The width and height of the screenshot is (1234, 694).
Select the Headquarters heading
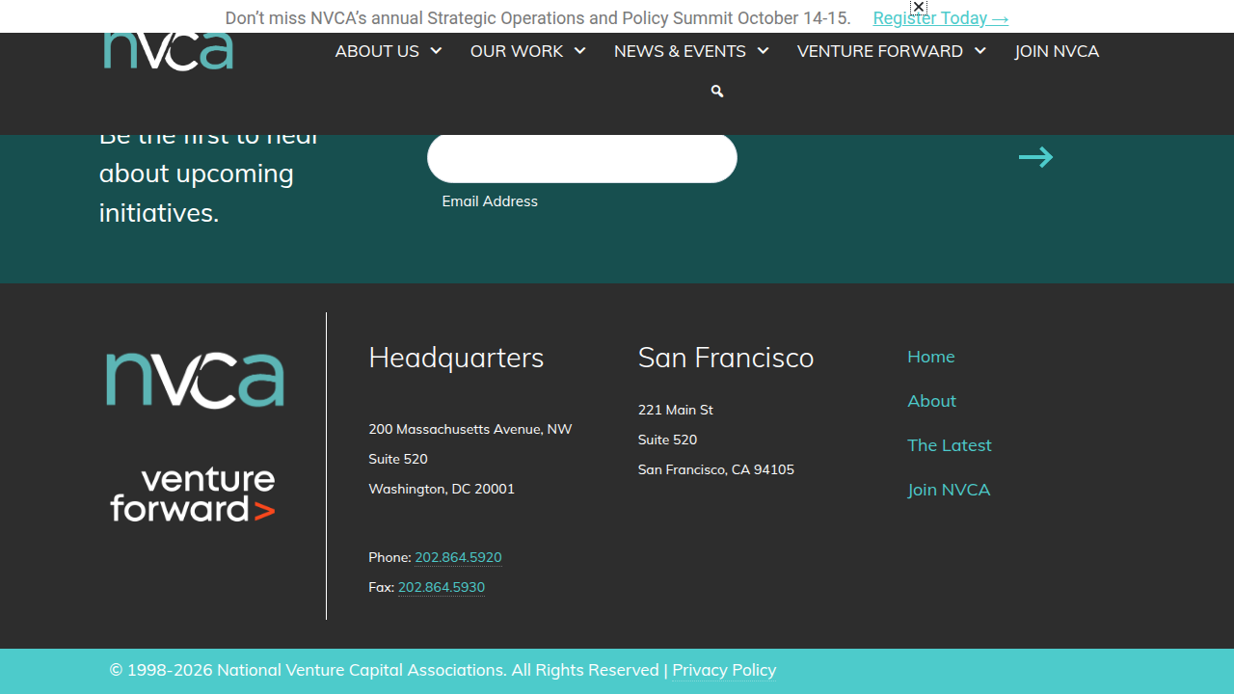point(456,358)
